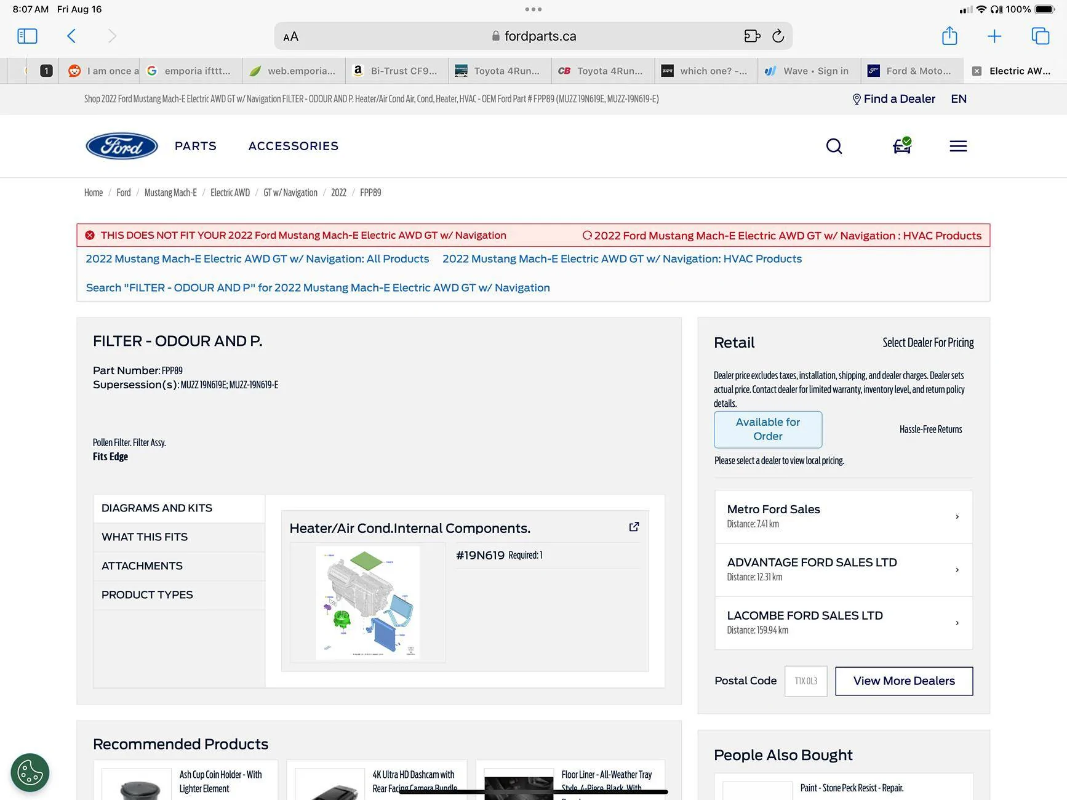The image size is (1067, 800).
Task: Reload the fordparts.ca page
Action: (x=778, y=36)
